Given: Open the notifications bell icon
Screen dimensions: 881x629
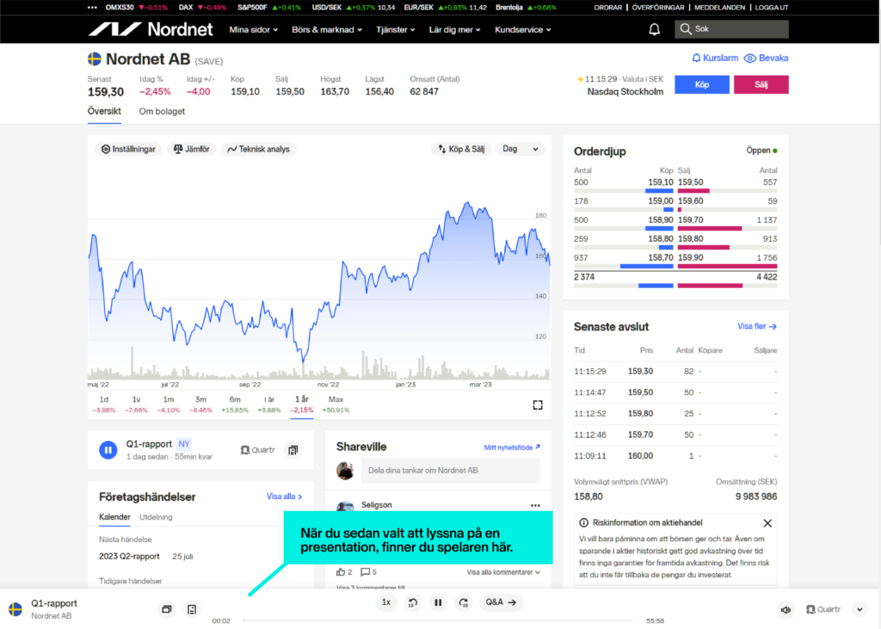Looking at the screenshot, I should (x=654, y=29).
